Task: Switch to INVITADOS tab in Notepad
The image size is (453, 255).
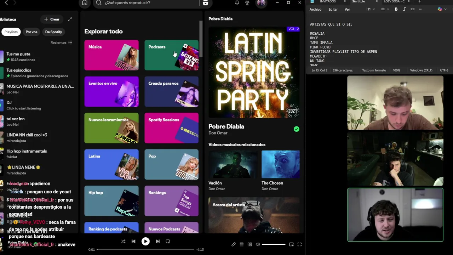Action: pyautogui.click(x=328, y=2)
